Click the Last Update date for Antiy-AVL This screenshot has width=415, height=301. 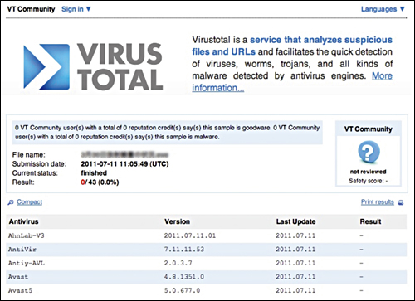(x=295, y=263)
